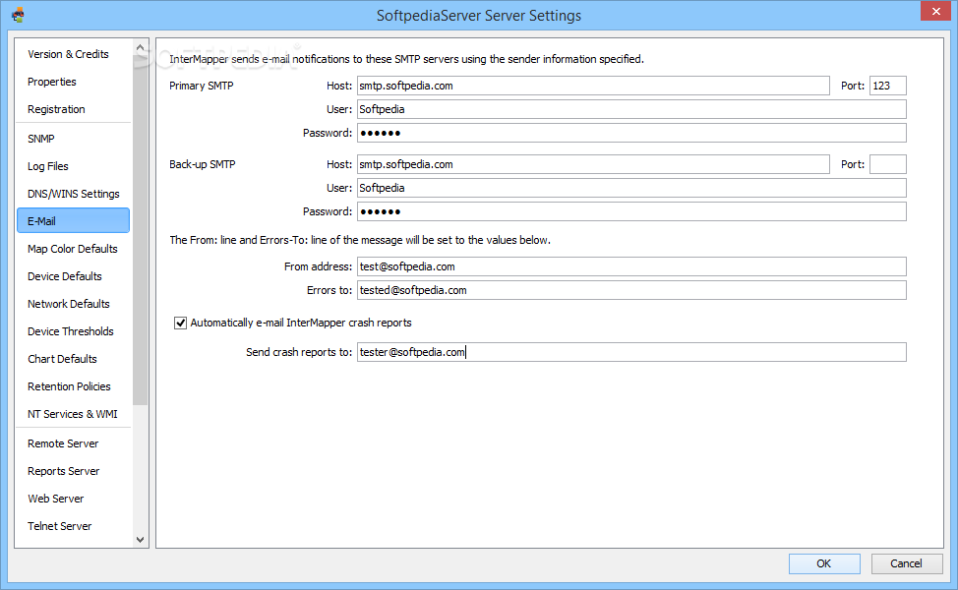Open Retention Policies
This screenshot has width=958, height=590.
pyautogui.click(x=69, y=386)
